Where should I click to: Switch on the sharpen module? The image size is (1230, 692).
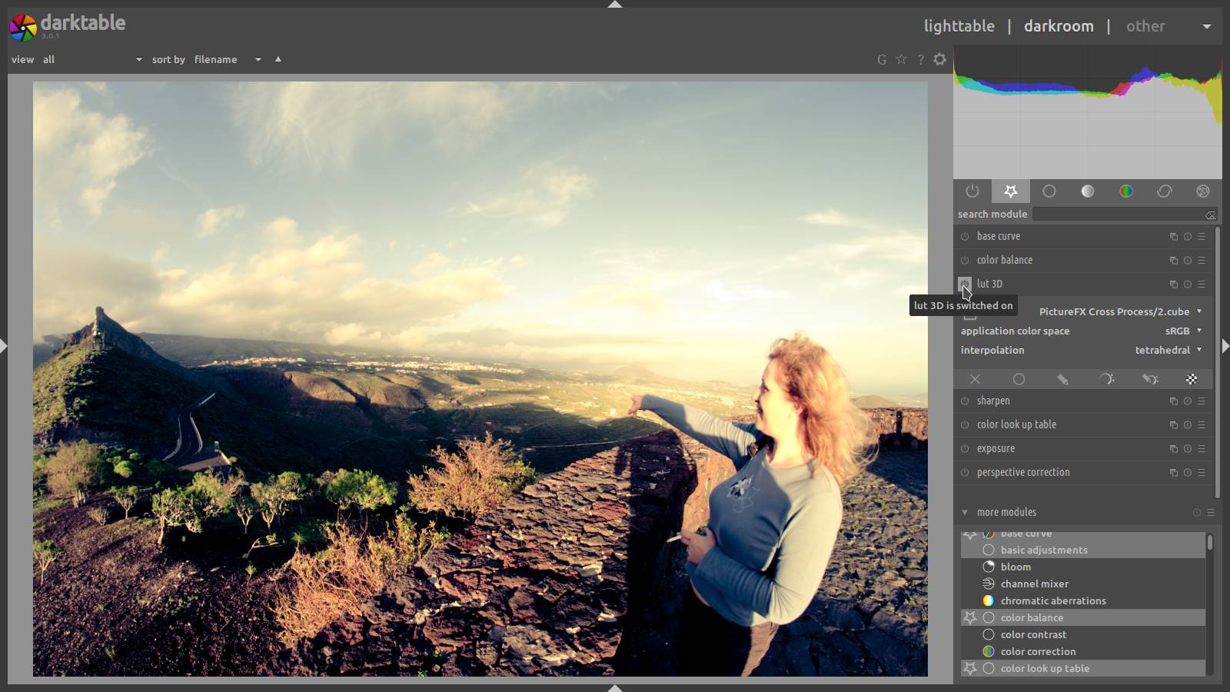[x=965, y=401]
